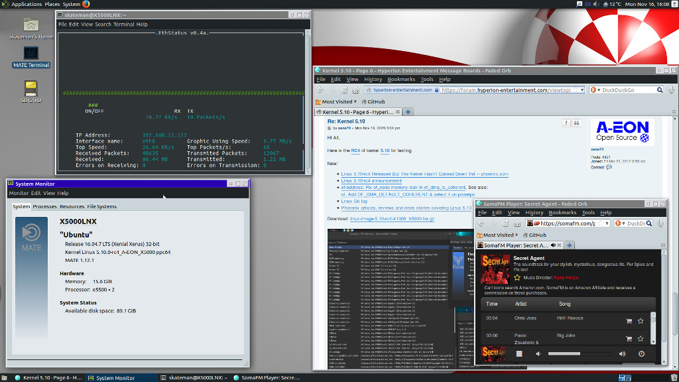Stop playback in SomaFM player
Viewport: 679px width, 382px height.
tap(519, 354)
